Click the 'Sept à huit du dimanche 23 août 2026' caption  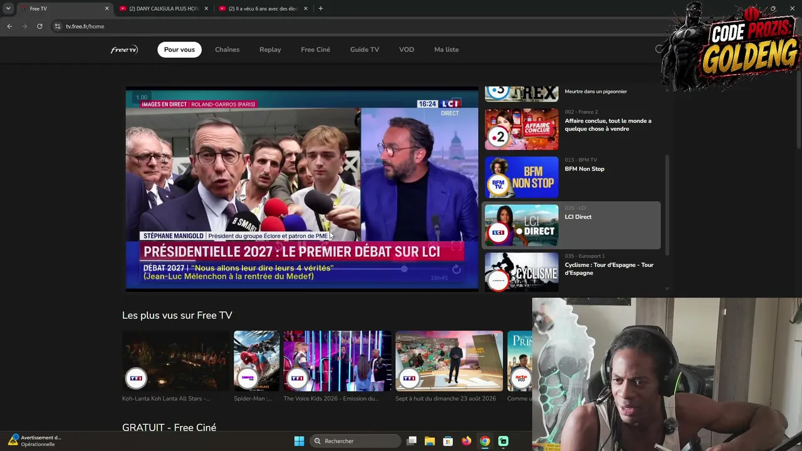tap(445, 398)
